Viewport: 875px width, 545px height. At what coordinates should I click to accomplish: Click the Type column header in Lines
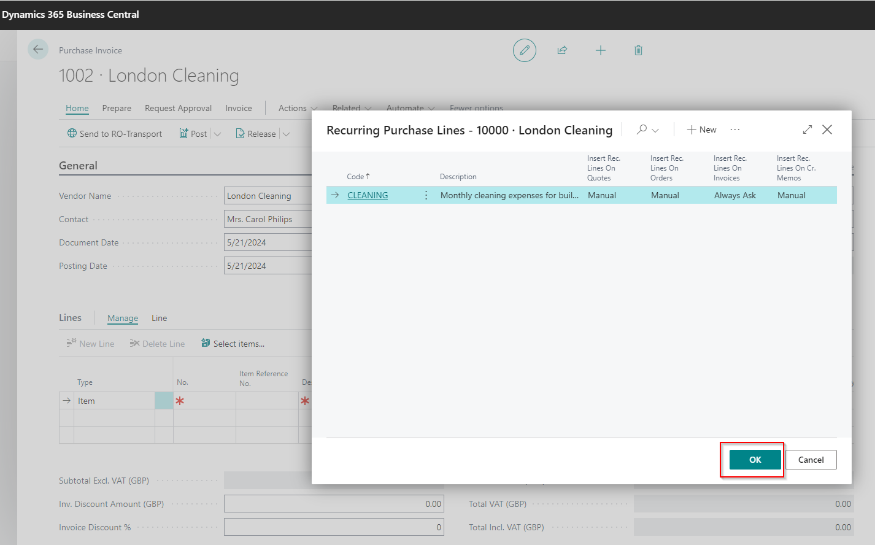coord(85,382)
